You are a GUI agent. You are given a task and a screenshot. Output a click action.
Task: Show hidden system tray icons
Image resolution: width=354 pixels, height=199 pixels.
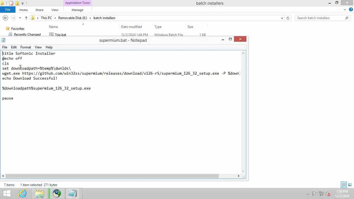coord(308,194)
